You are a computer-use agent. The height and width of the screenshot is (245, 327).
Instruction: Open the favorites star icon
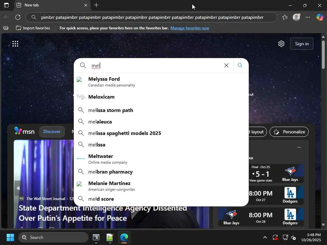285,17
